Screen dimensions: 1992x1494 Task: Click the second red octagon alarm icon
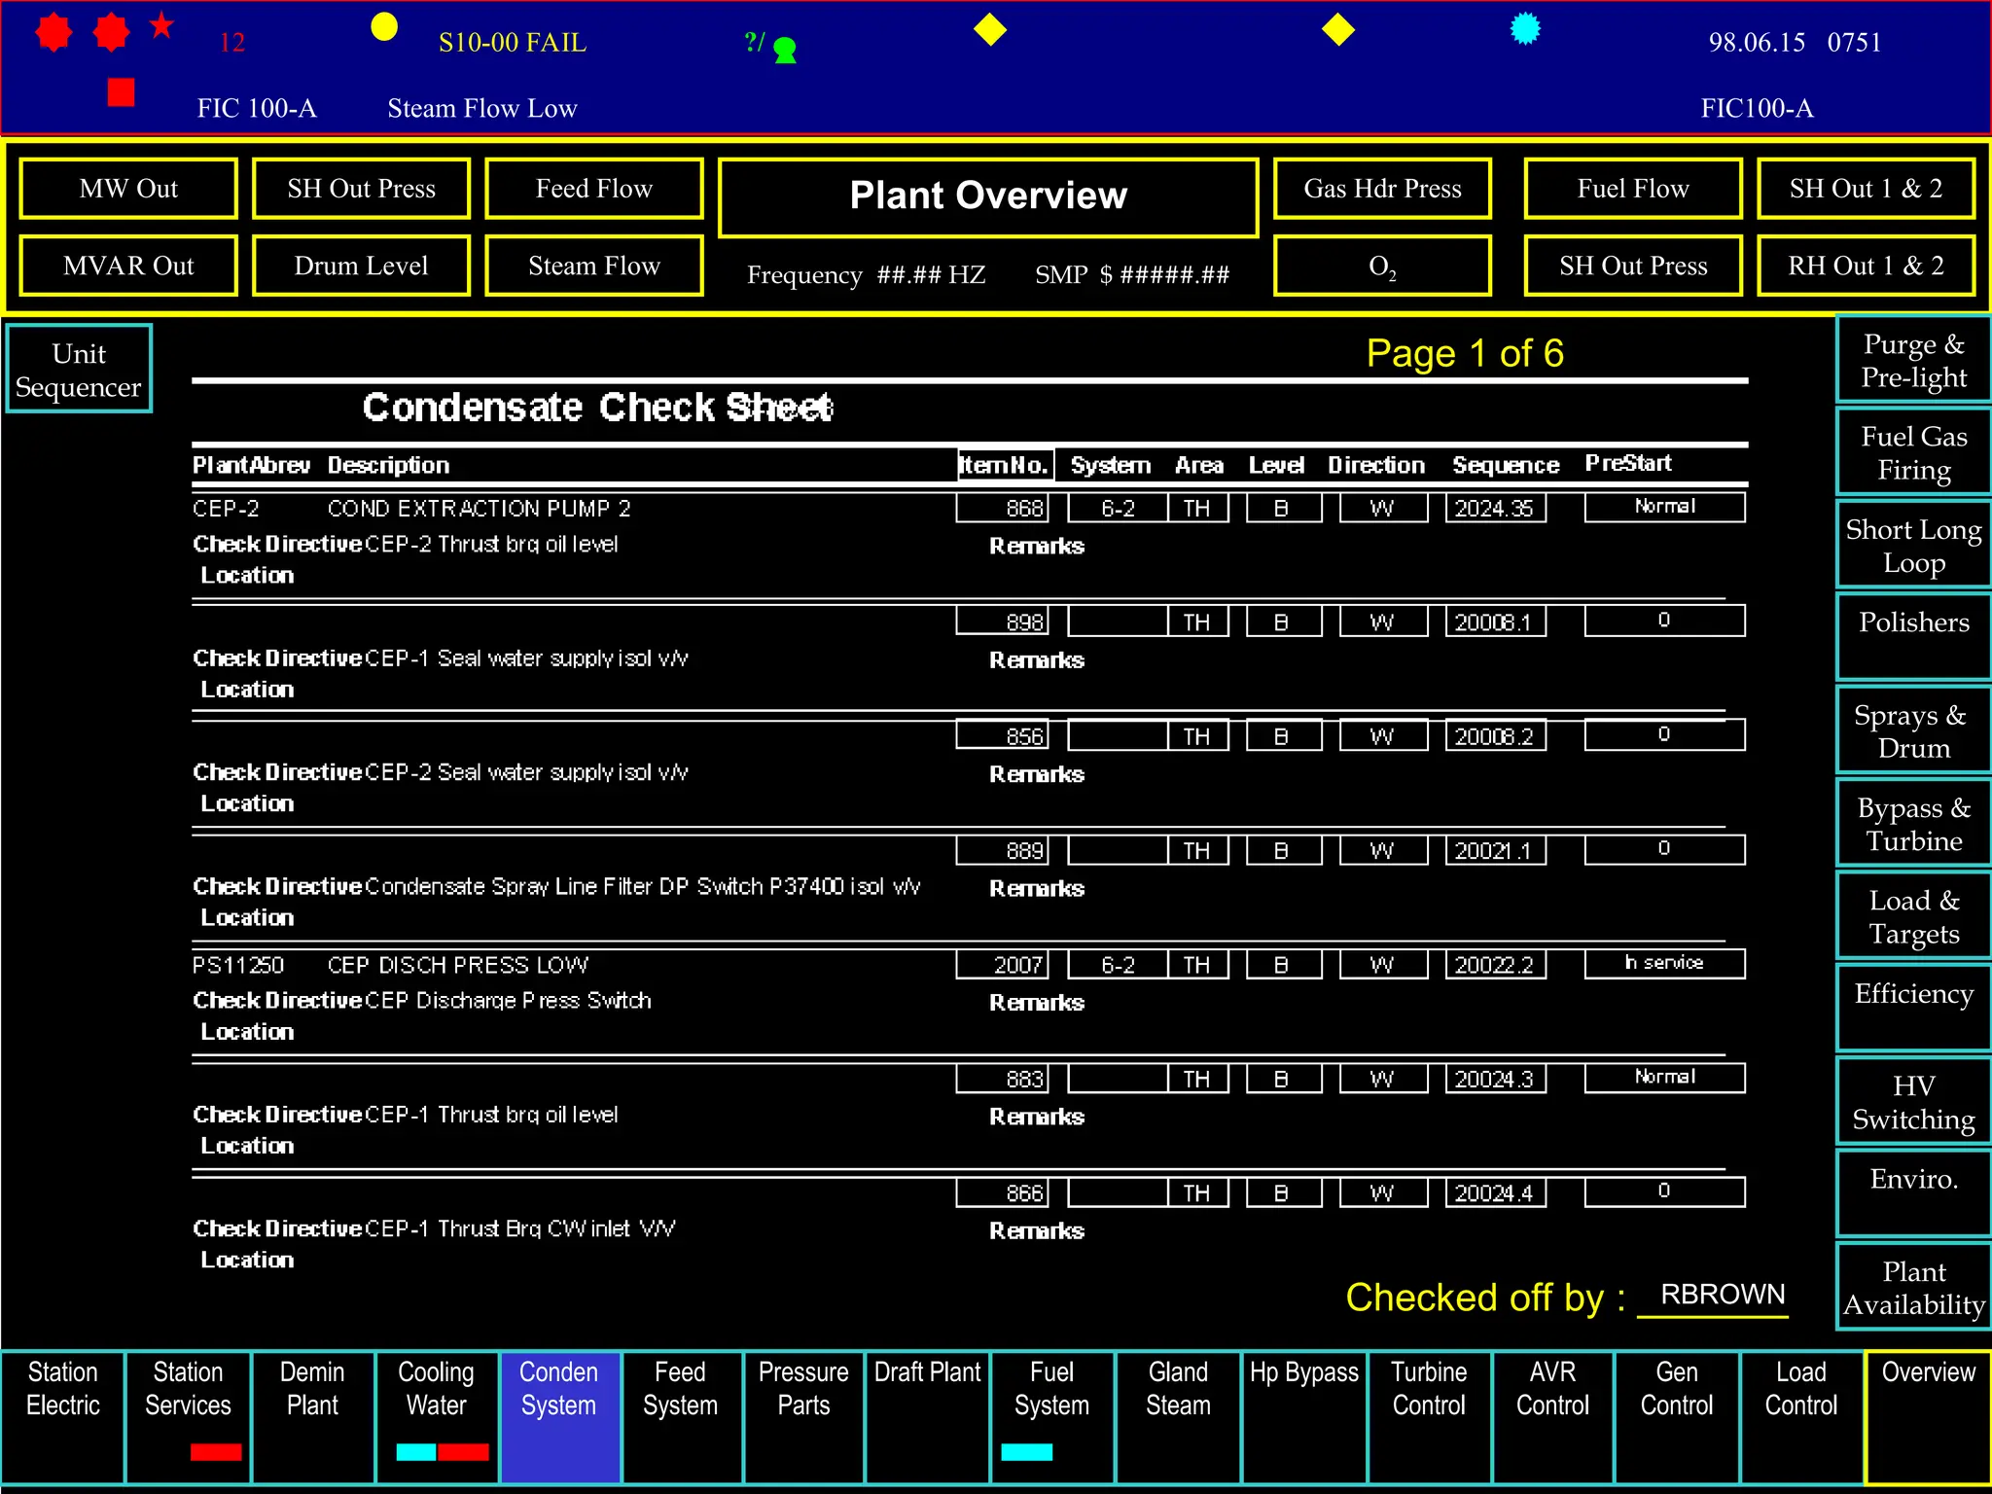[x=111, y=32]
